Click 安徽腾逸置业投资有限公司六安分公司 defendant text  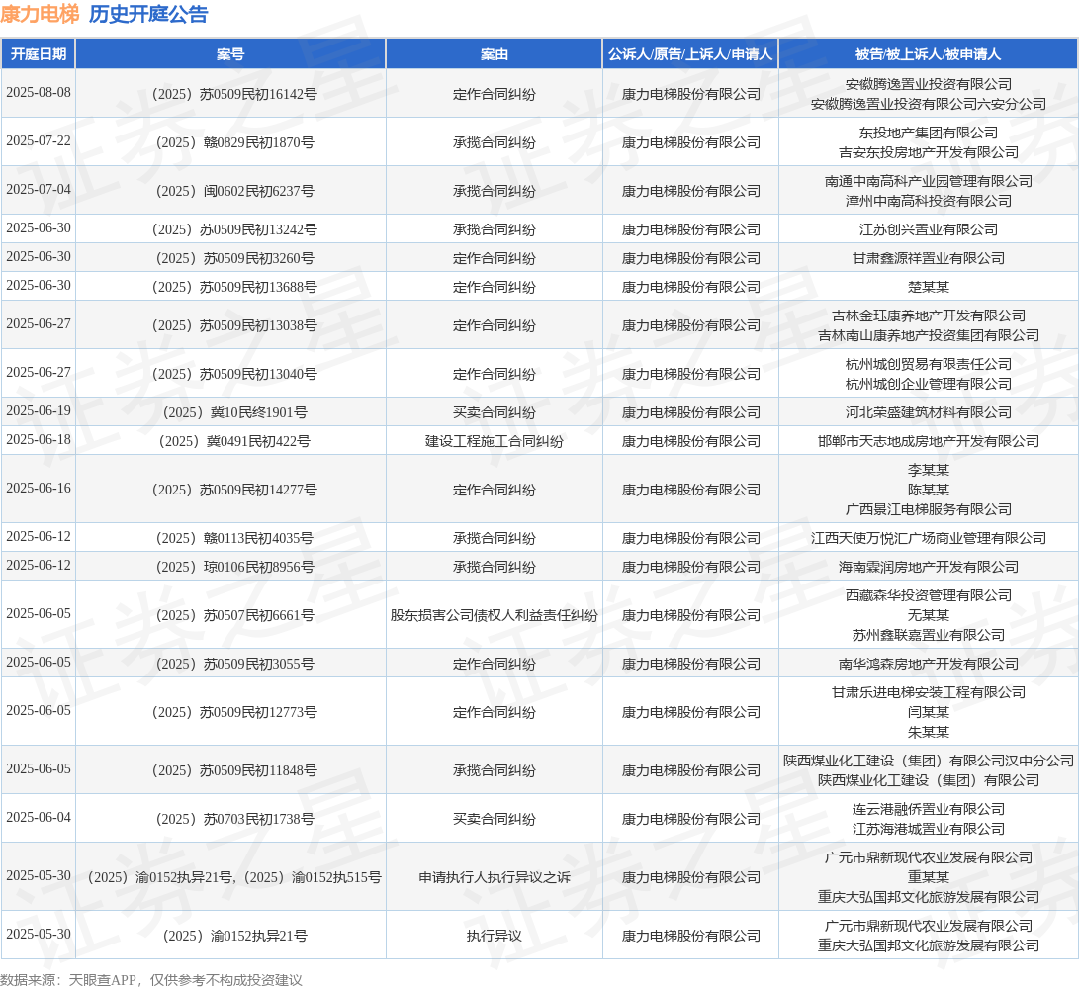click(x=929, y=104)
